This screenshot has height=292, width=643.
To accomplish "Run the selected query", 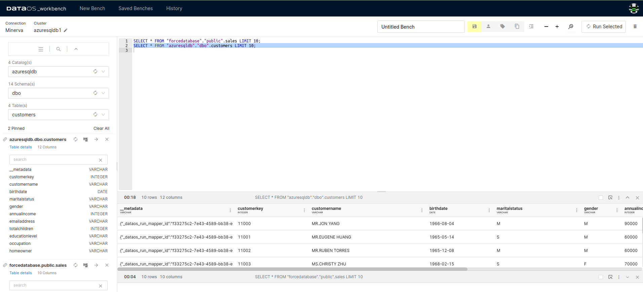I will [x=604, y=27].
